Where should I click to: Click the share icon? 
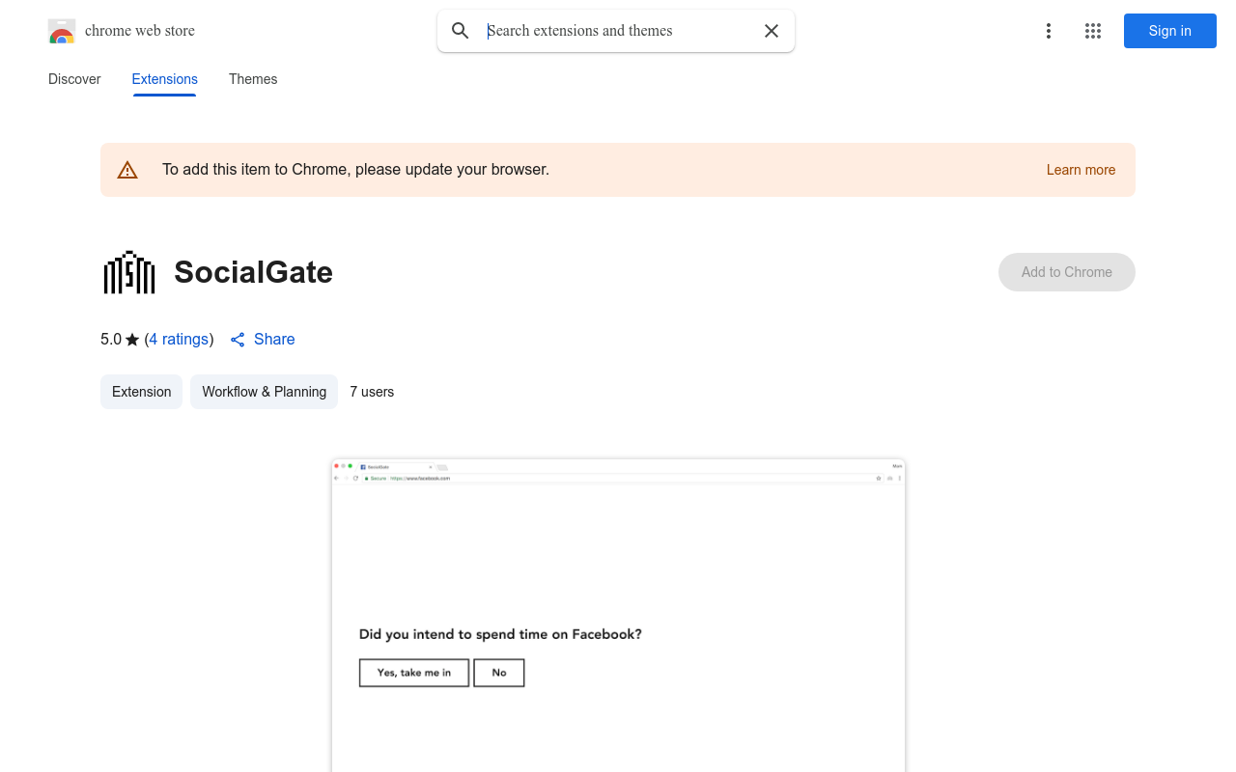(238, 340)
